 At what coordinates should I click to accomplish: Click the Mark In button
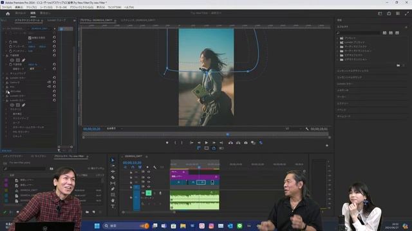(x=175, y=142)
